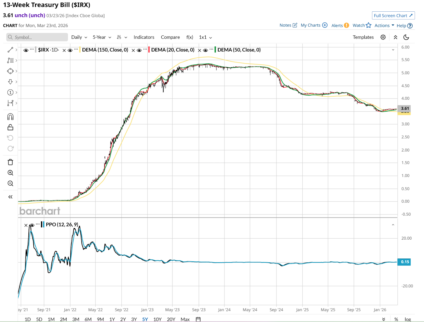This screenshot has width=424, height=322.
Task: Zoom out on the chart
Action: (10, 183)
